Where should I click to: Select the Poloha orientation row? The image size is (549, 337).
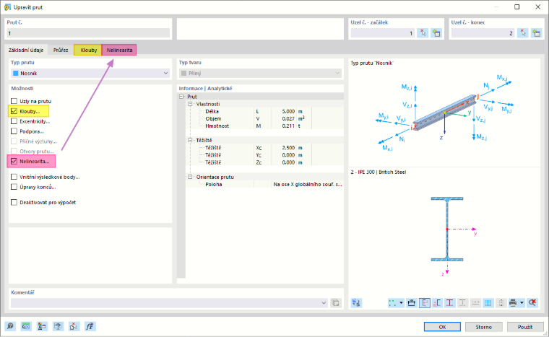[x=264, y=184]
